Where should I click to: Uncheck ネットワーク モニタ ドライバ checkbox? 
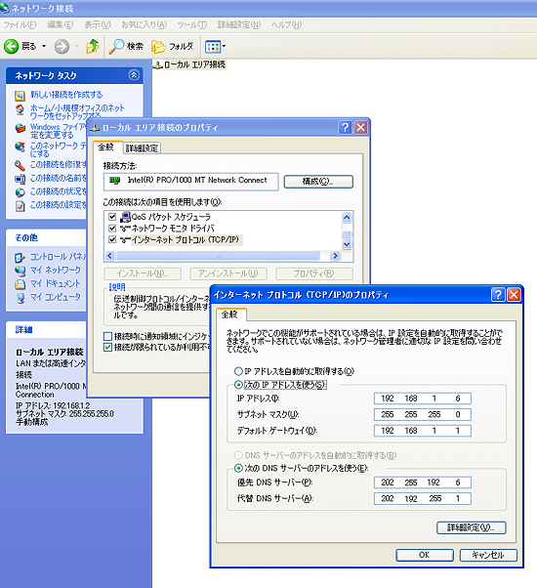[112, 228]
